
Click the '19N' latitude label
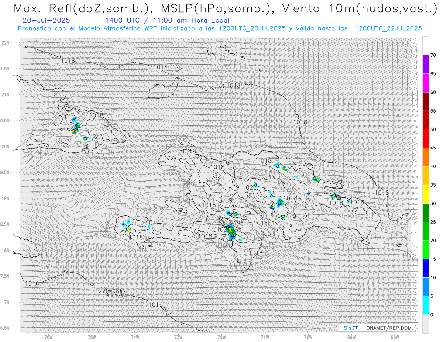click(6, 198)
